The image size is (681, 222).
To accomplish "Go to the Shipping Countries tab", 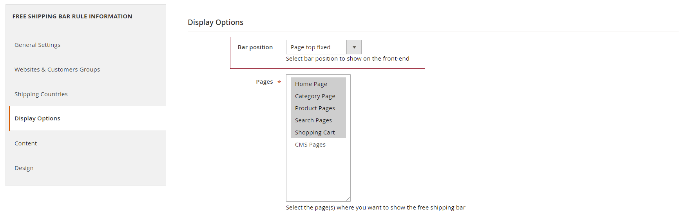I will [41, 94].
